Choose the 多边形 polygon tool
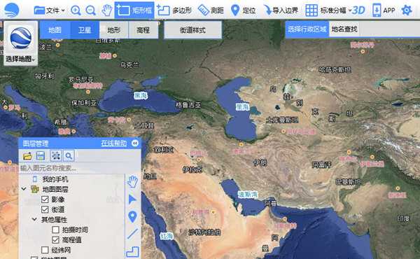 pos(174,10)
